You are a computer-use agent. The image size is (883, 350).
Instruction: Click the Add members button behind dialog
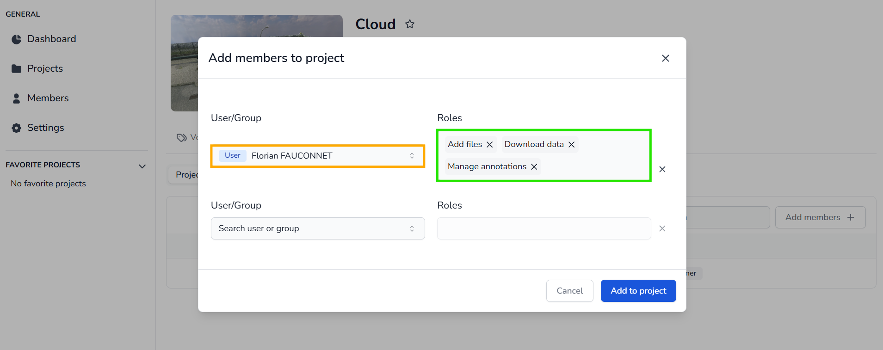[820, 217]
